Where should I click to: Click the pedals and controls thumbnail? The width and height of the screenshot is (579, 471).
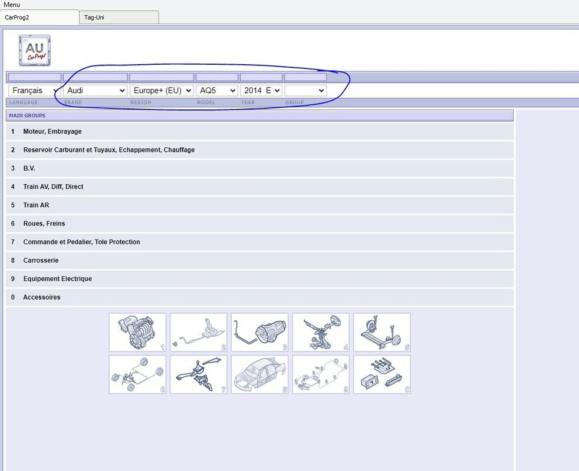(x=199, y=374)
